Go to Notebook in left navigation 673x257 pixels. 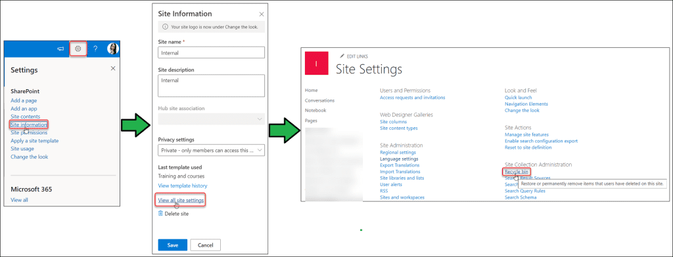click(x=315, y=110)
